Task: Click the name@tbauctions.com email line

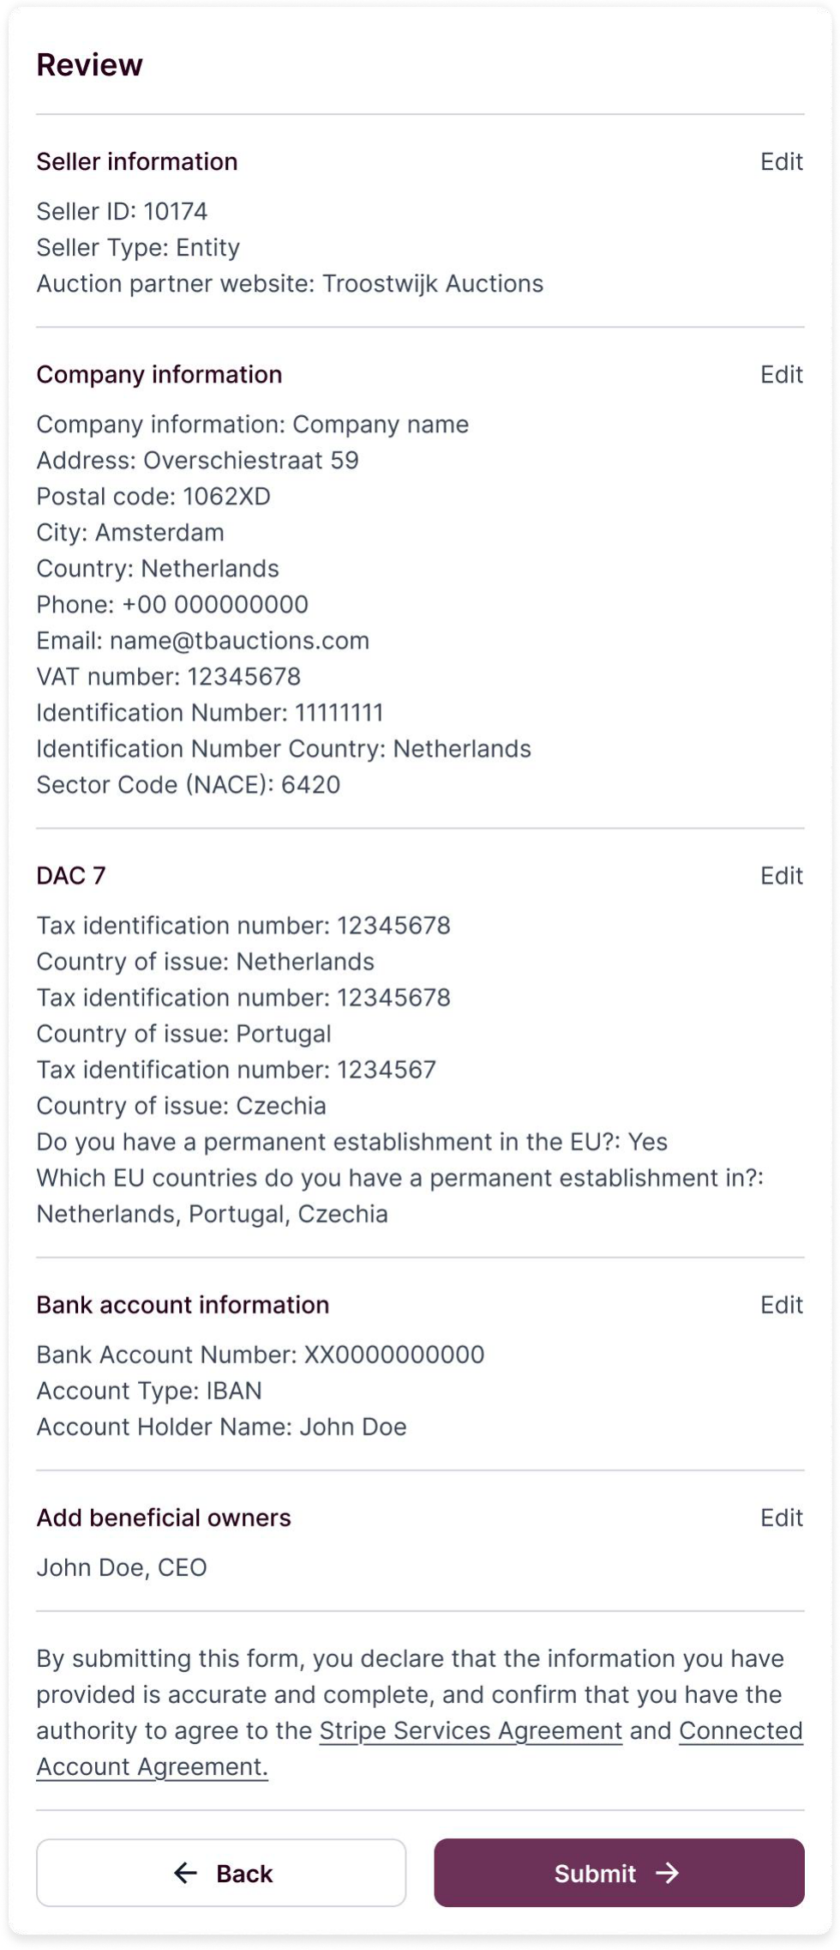Action: pos(202,641)
